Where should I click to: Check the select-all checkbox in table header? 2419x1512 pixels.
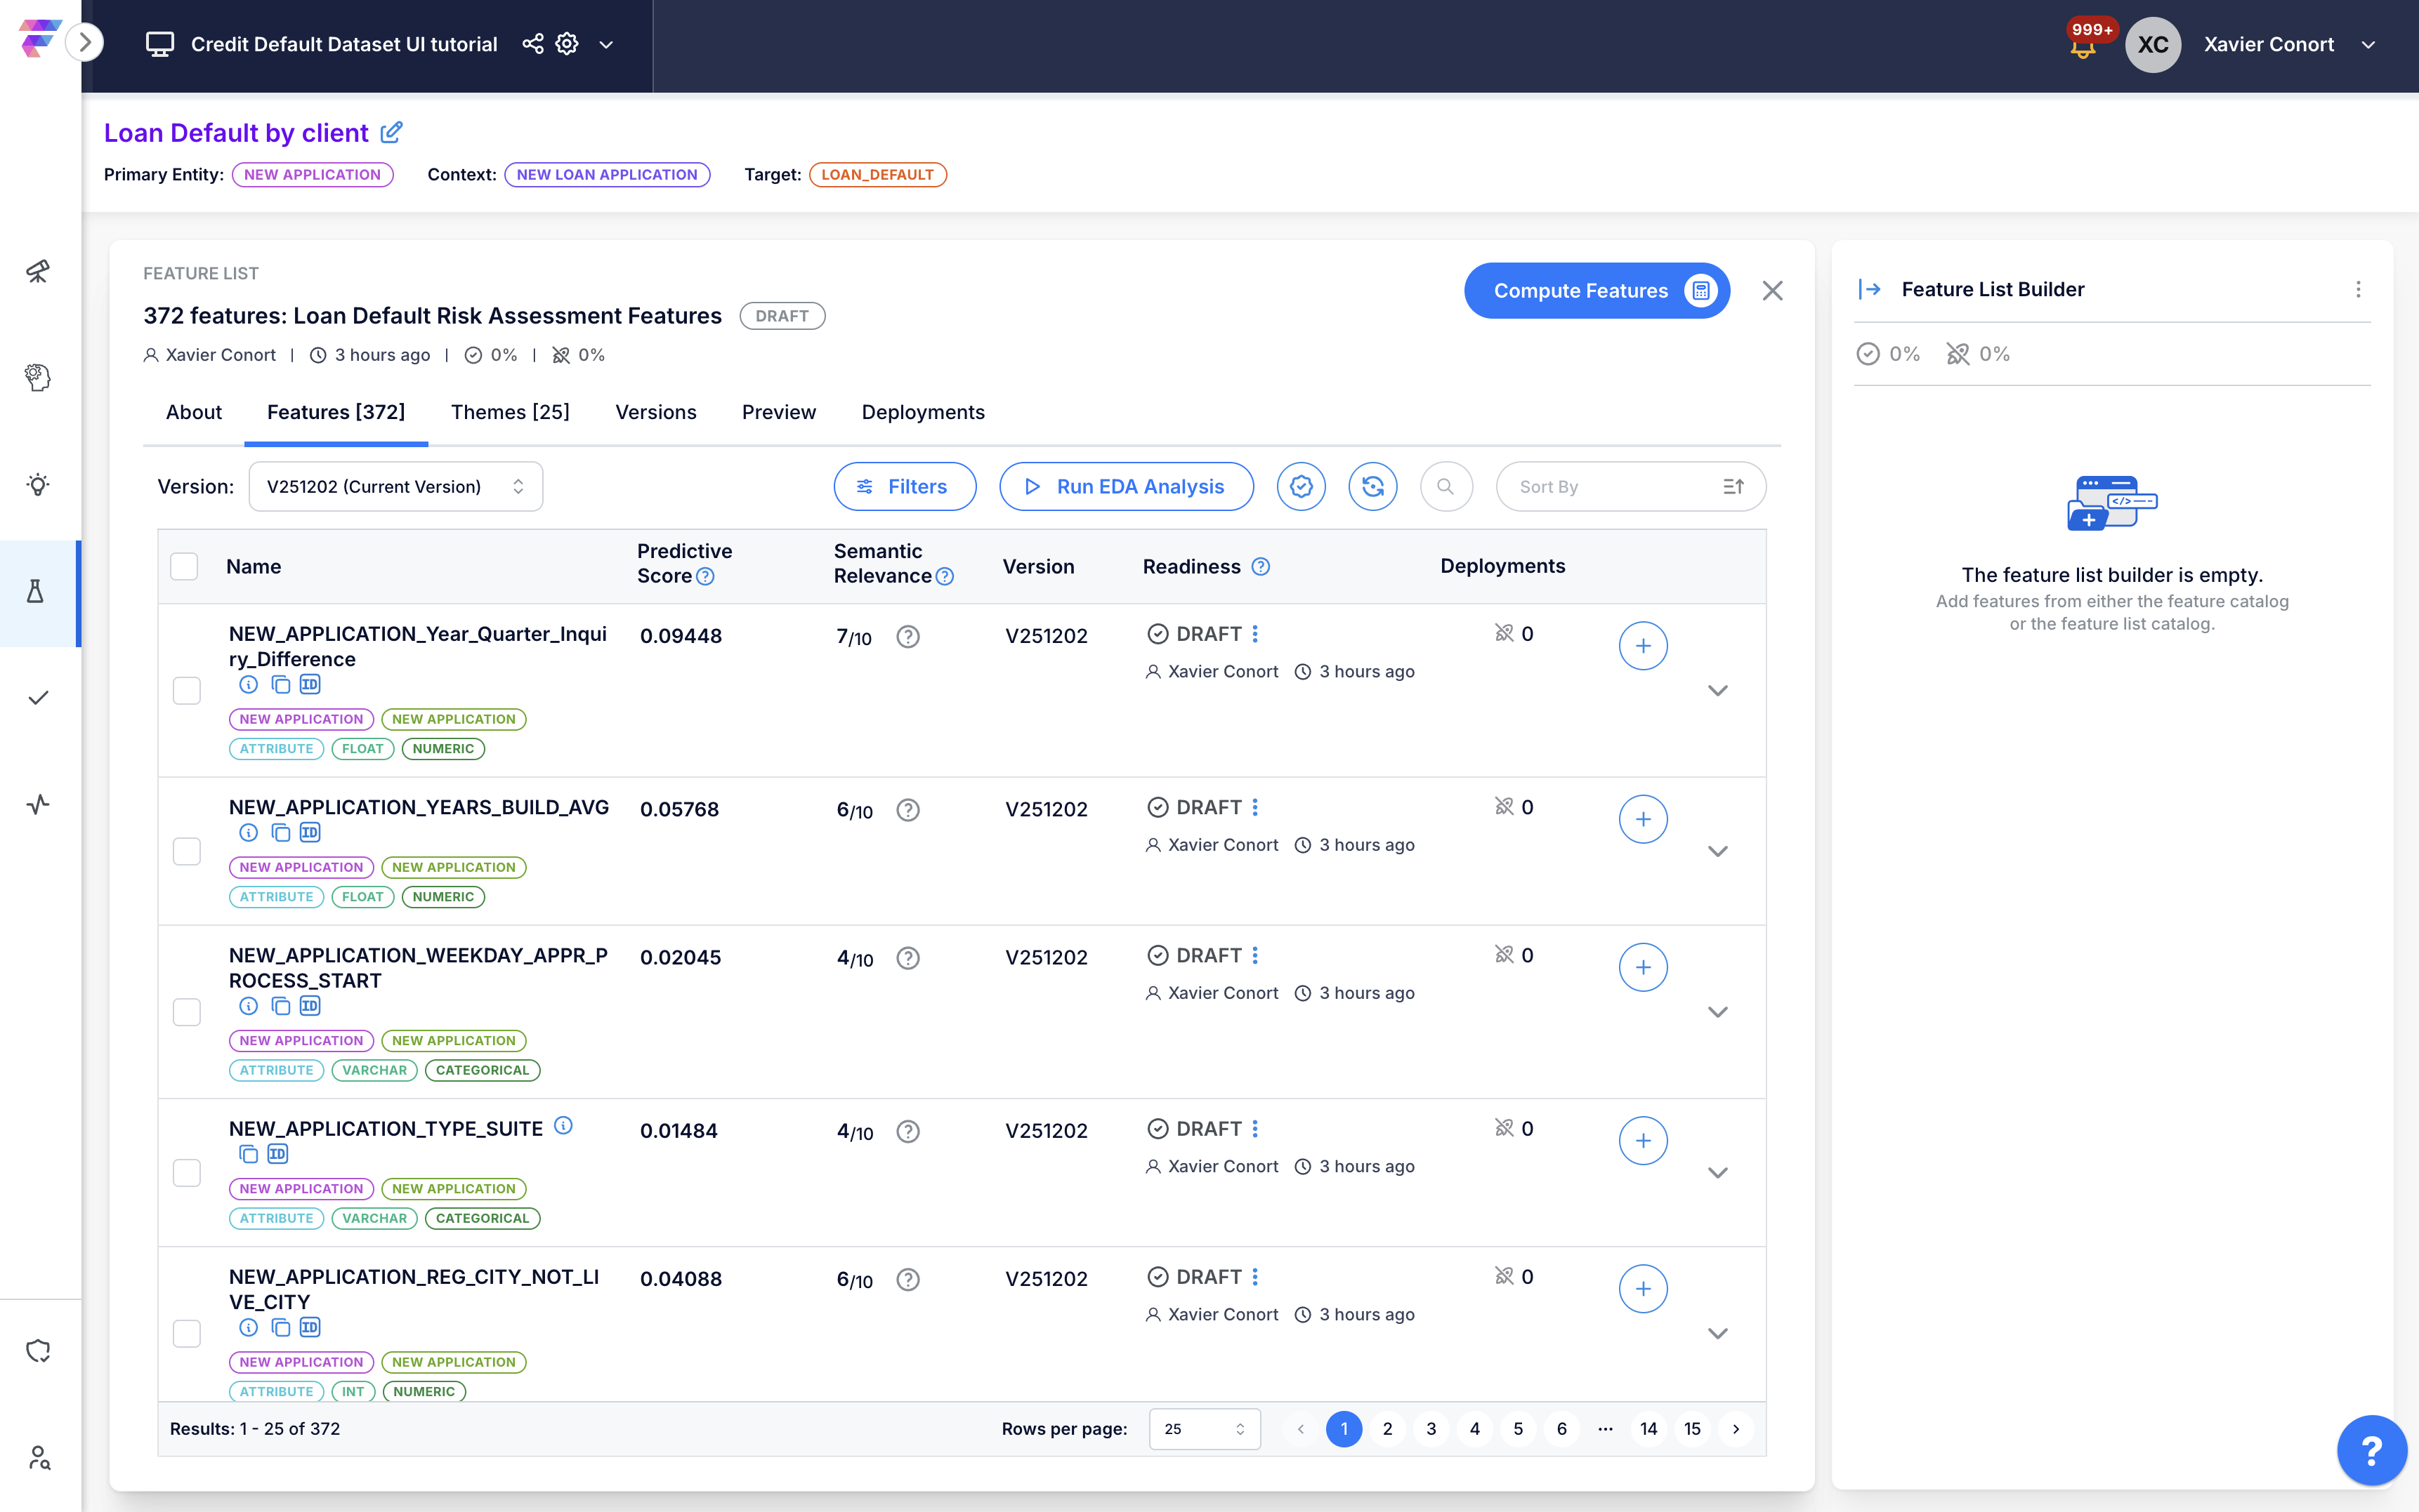(x=184, y=566)
